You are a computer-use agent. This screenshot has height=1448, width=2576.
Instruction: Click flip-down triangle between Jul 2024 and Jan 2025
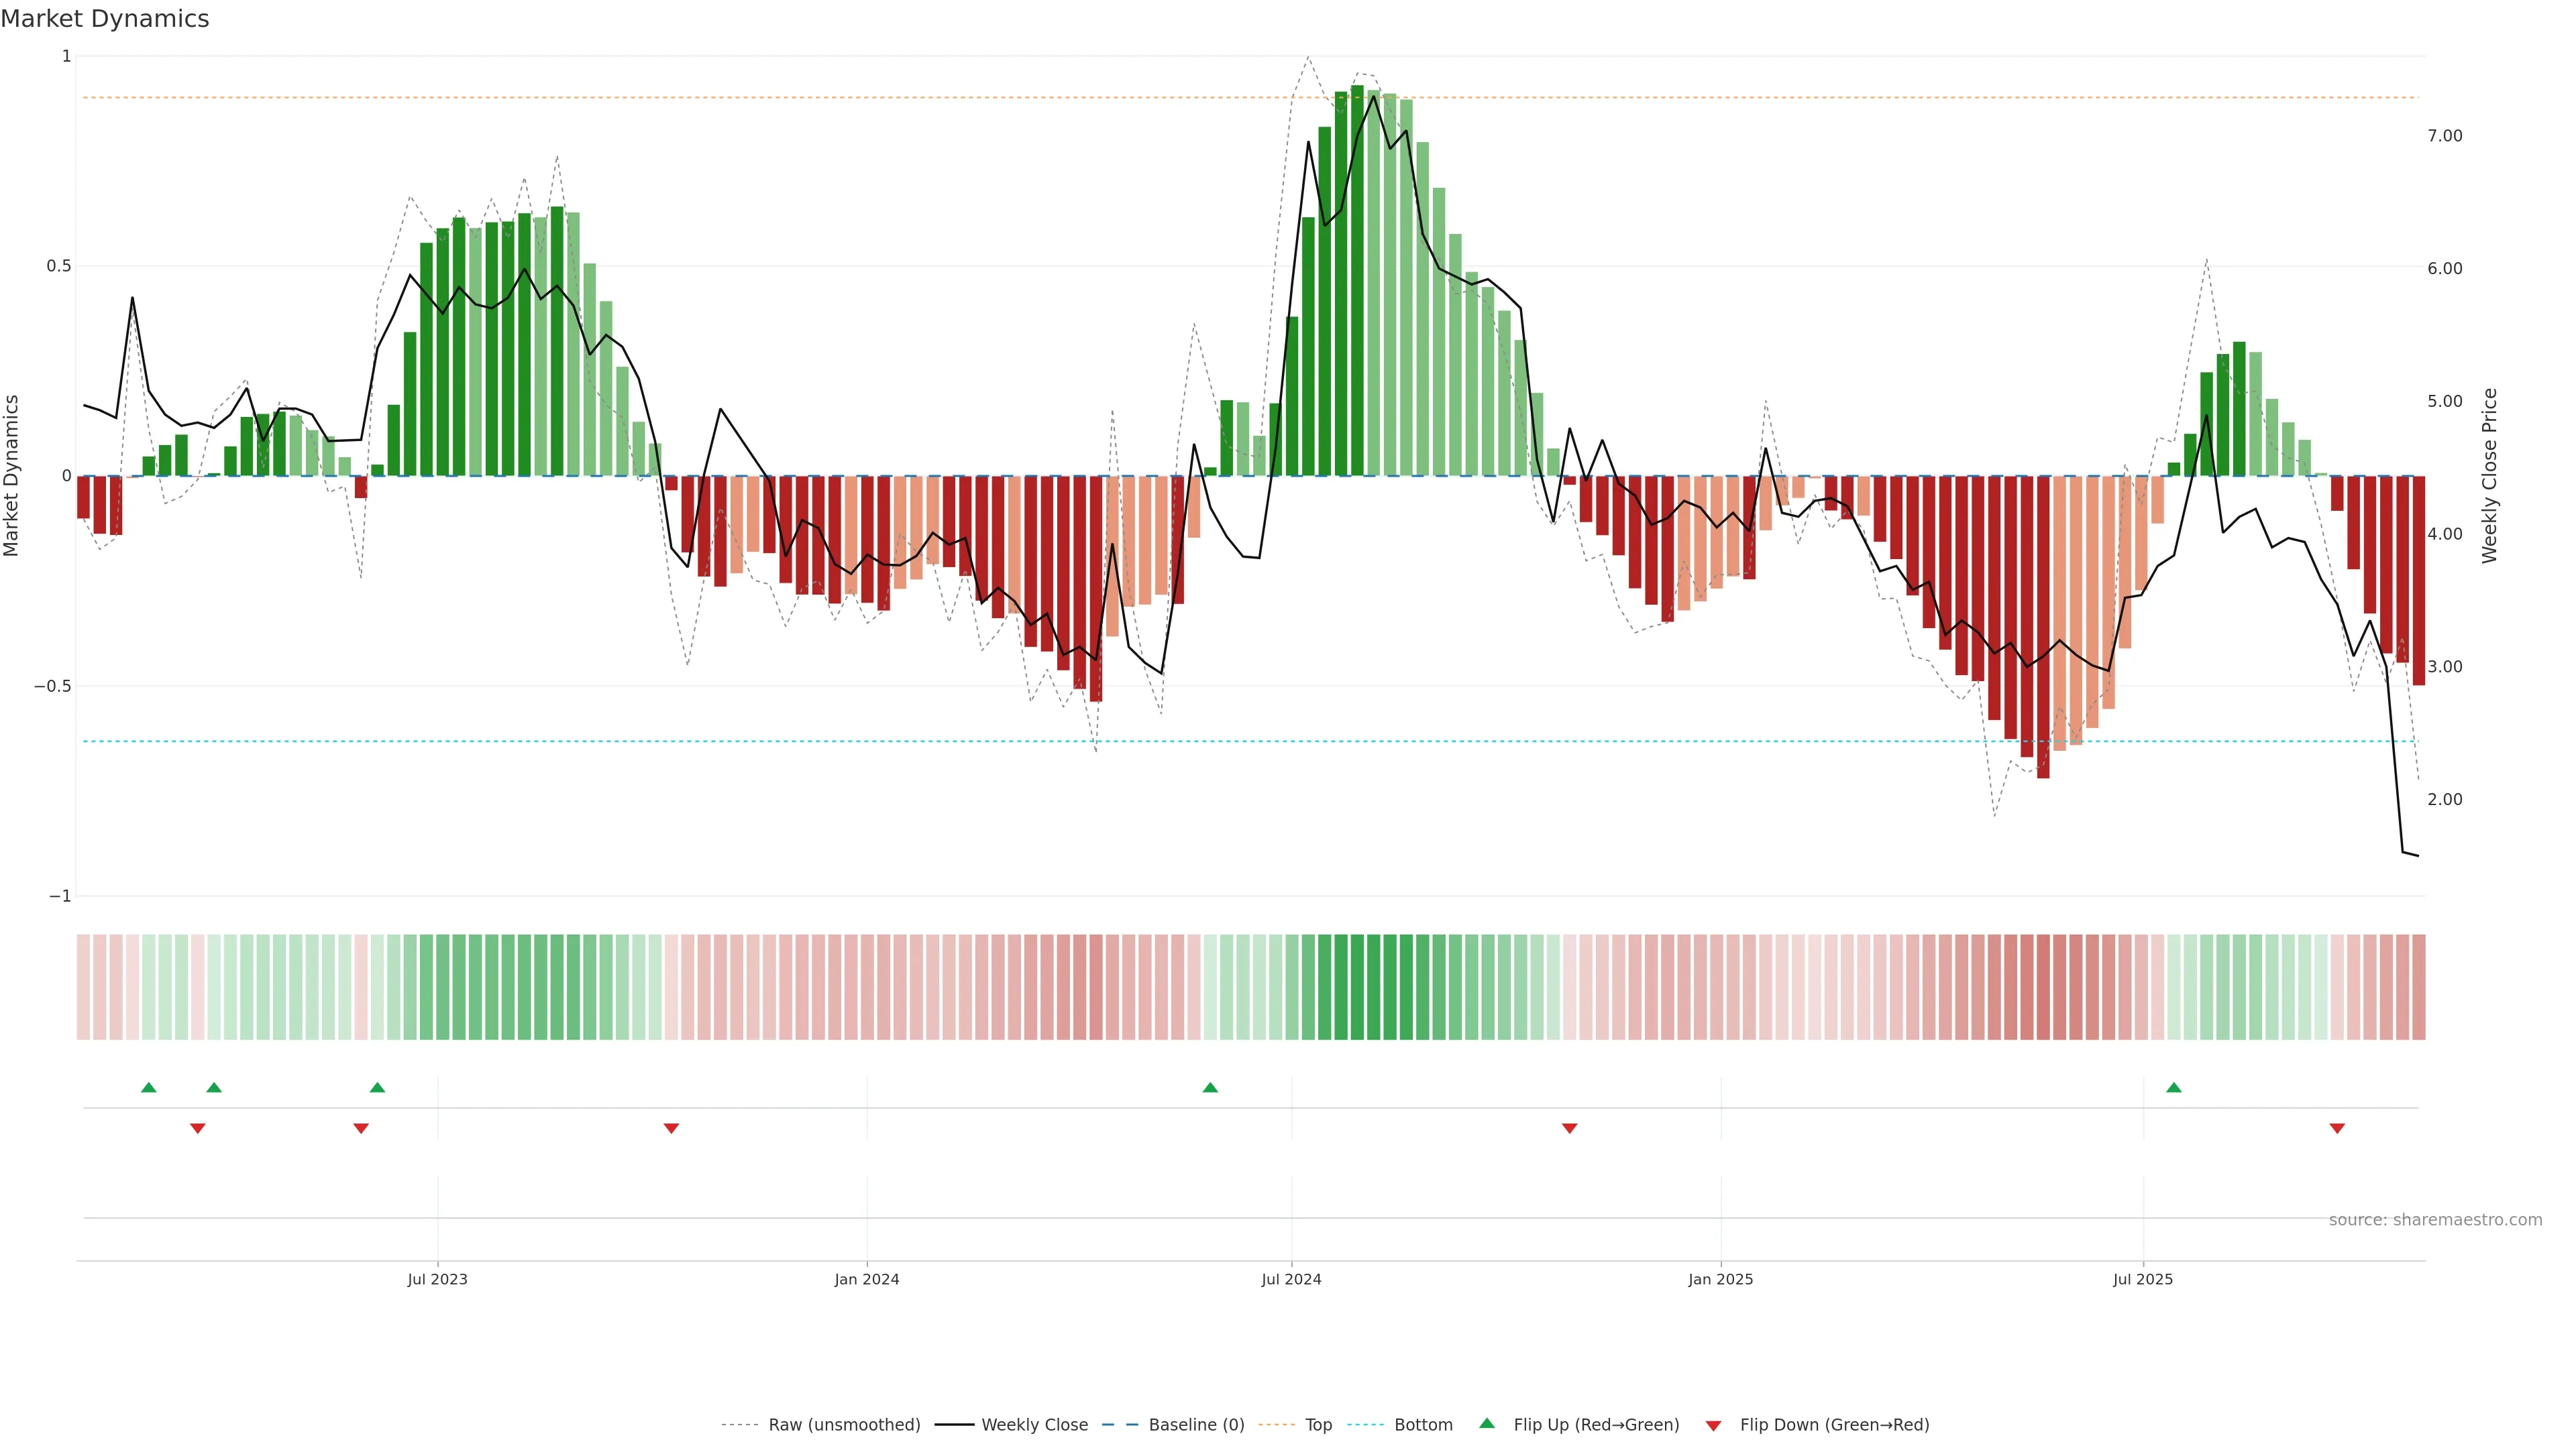(x=1569, y=1128)
